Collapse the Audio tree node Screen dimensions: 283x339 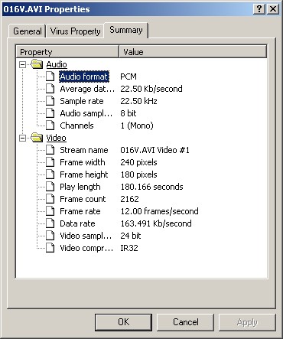pos(23,64)
